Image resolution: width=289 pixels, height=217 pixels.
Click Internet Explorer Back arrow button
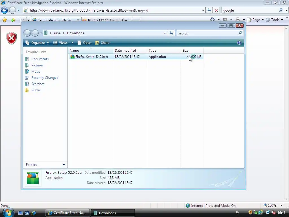(x=5, y=10)
